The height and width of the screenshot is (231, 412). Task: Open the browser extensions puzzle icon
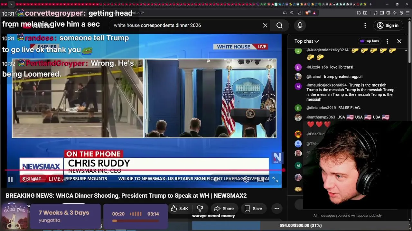(359, 13)
